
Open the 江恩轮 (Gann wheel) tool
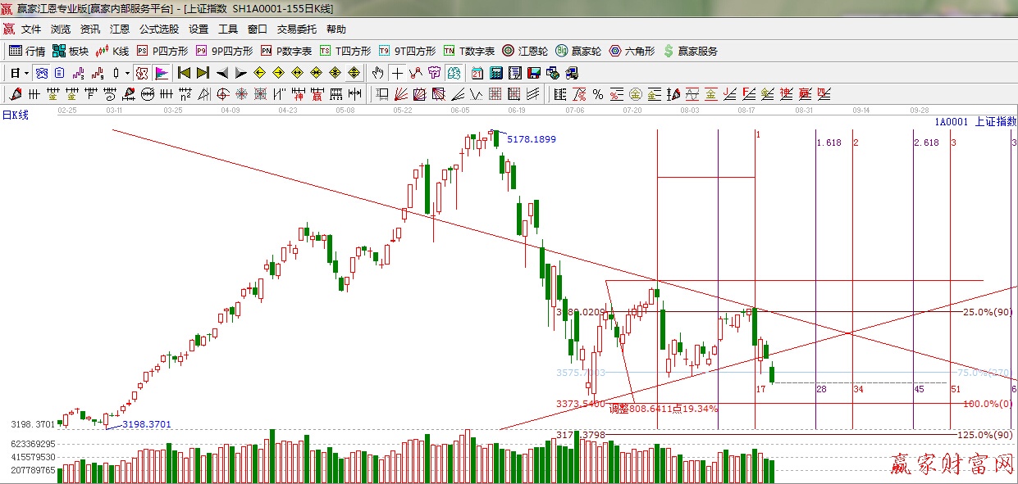(525, 51)
